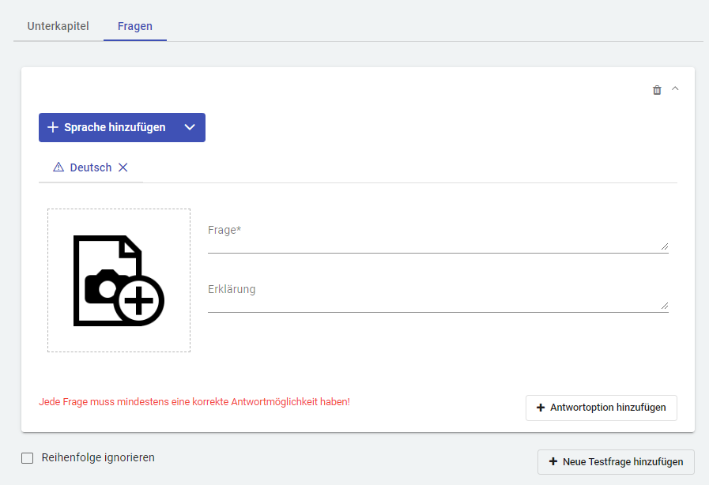
Task: Delete the question with the trash icon
Action: click(657, 90)
